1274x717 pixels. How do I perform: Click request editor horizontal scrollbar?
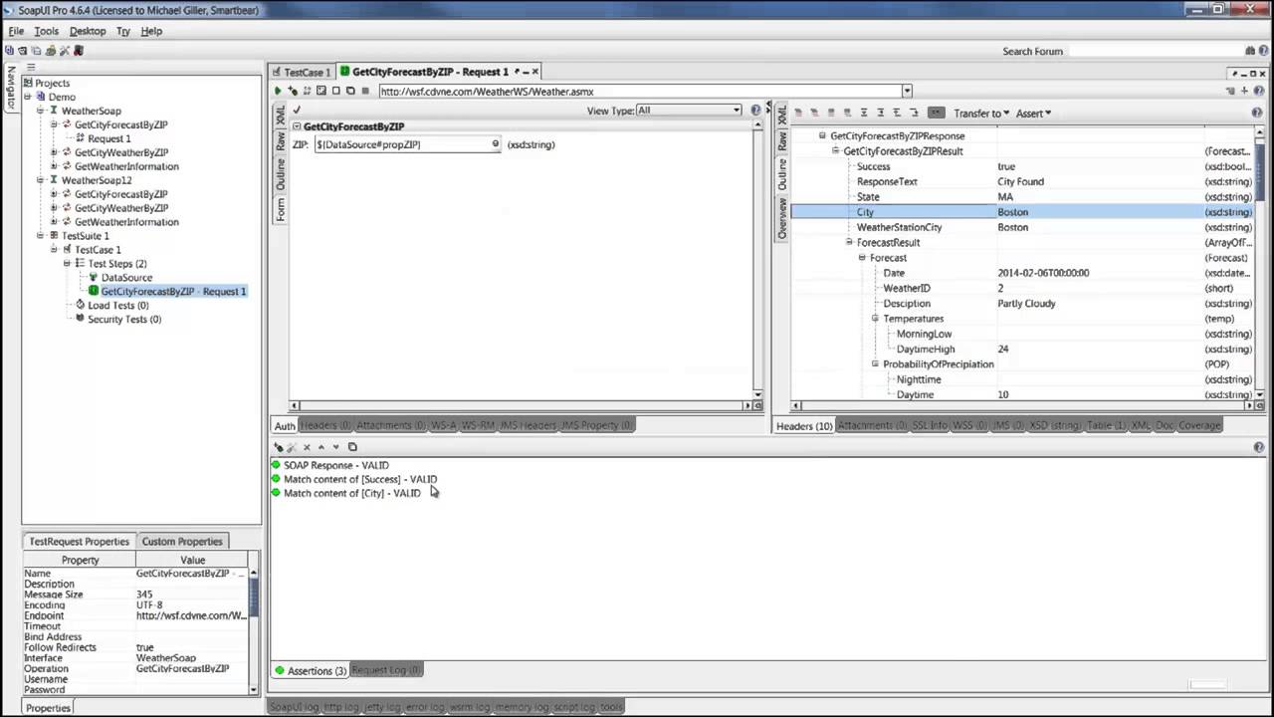(522, 405)
